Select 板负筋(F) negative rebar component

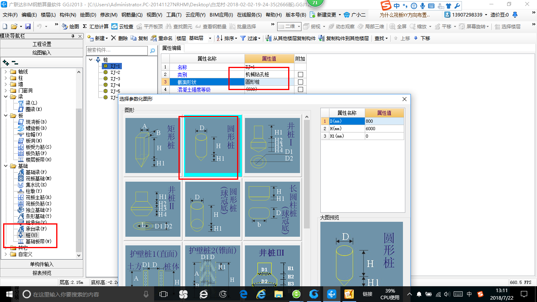click(x=33, y=153)
